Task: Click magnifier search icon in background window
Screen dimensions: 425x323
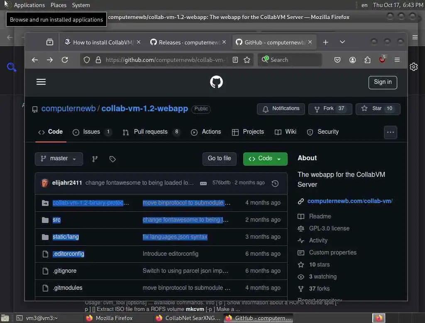Action: (x=12, y=67)
